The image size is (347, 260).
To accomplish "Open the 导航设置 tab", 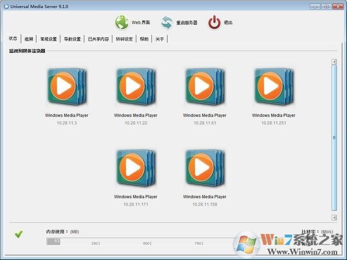I will click(72, 39).
